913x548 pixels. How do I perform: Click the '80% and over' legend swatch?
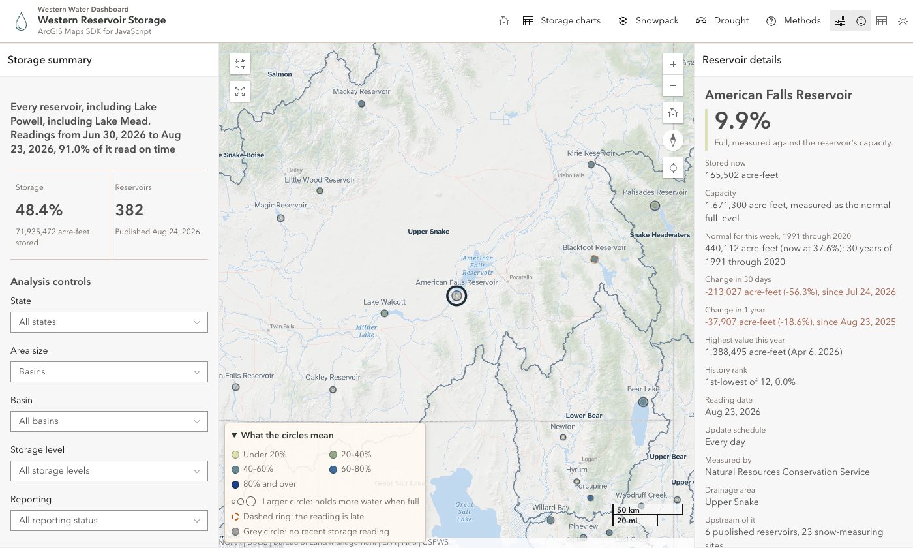[x=235, y=484]
